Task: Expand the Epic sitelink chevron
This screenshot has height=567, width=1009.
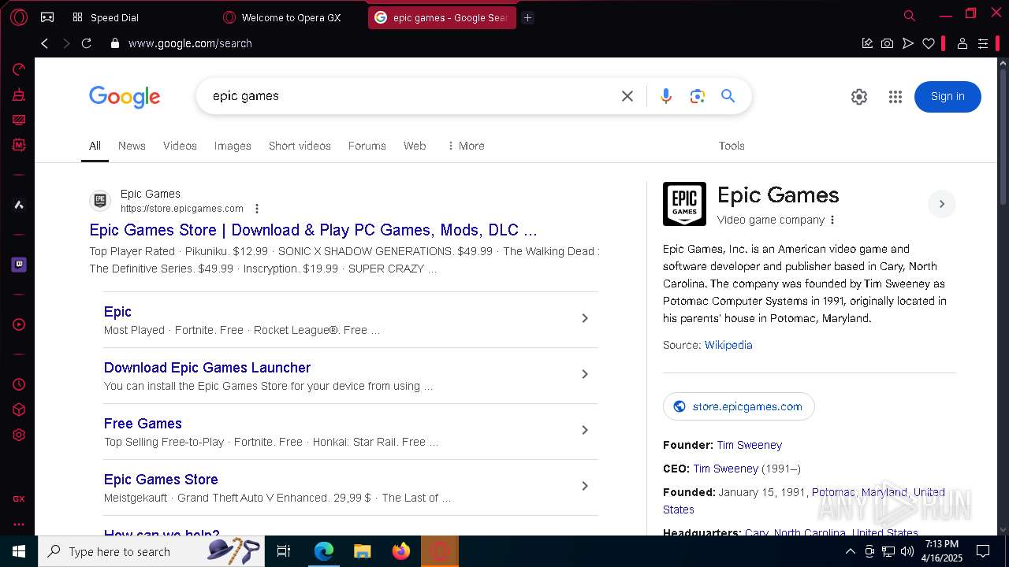Action: tap(585, 318)
